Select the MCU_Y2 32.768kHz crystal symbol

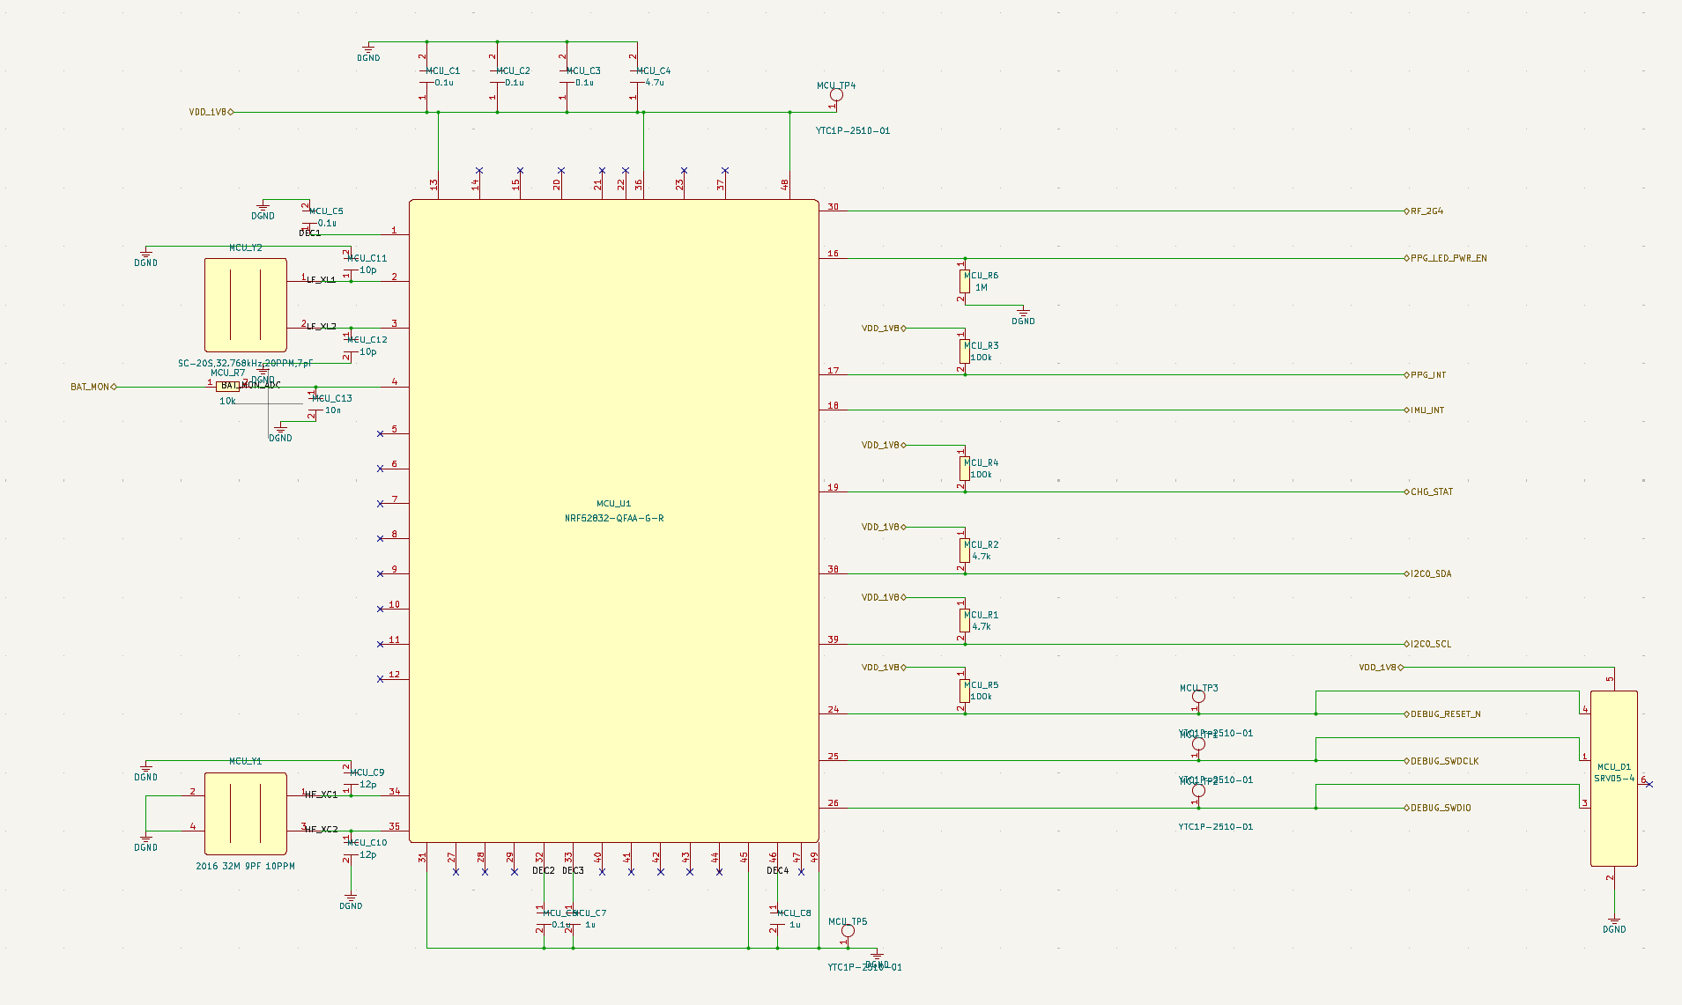pos(246,306)
